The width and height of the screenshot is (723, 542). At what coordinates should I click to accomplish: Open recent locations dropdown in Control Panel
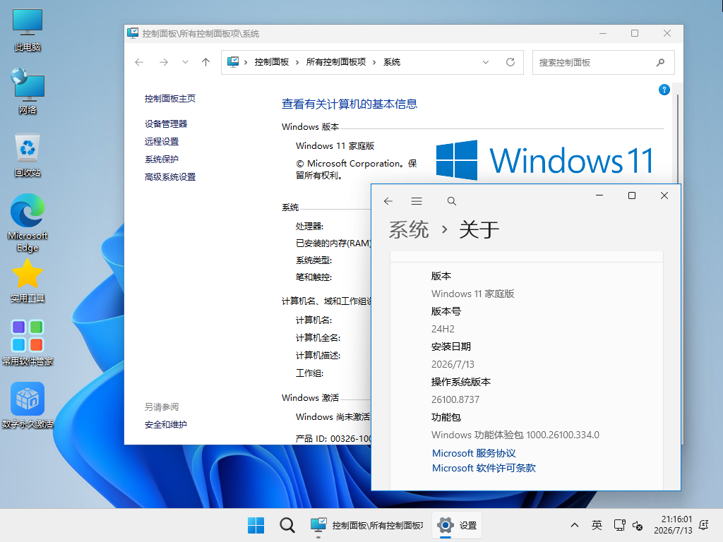(x=186, y=62)
